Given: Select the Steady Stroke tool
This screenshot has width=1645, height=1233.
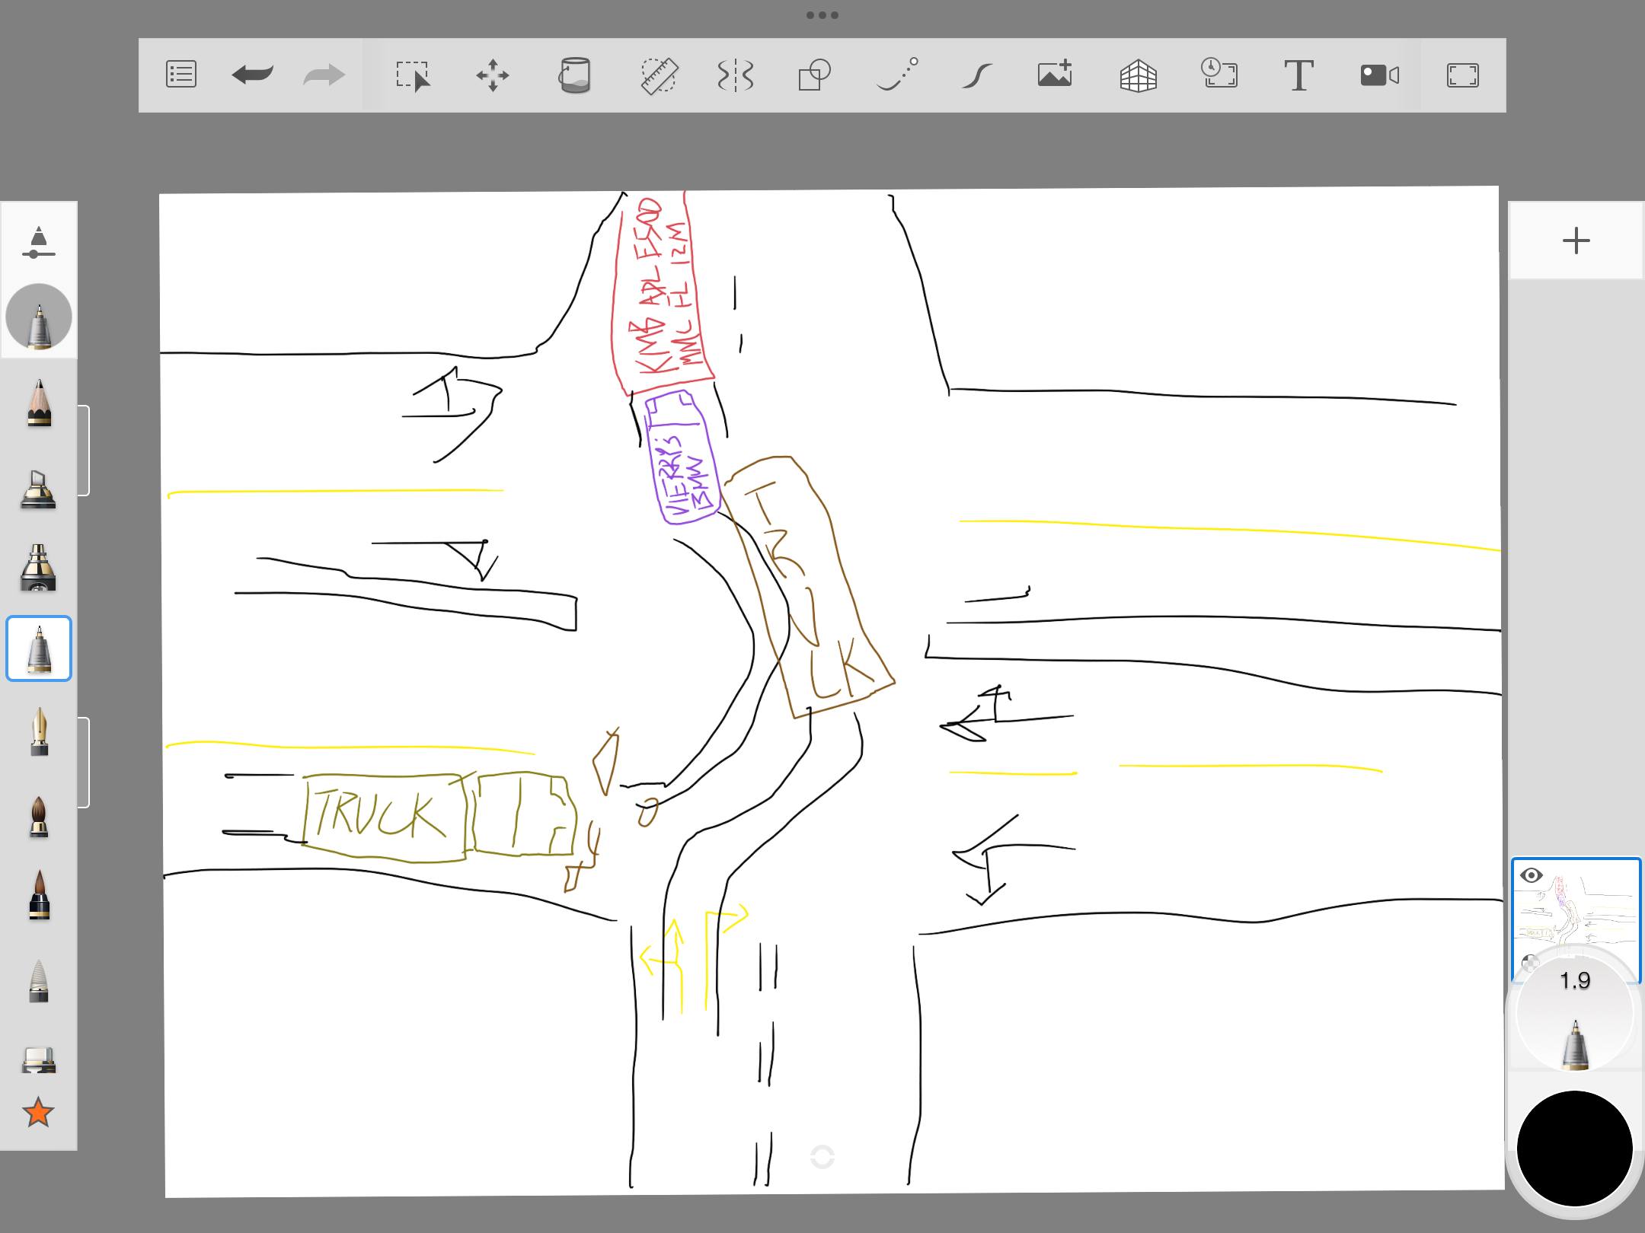Looking at the screenshot, I should pos(976,75).
